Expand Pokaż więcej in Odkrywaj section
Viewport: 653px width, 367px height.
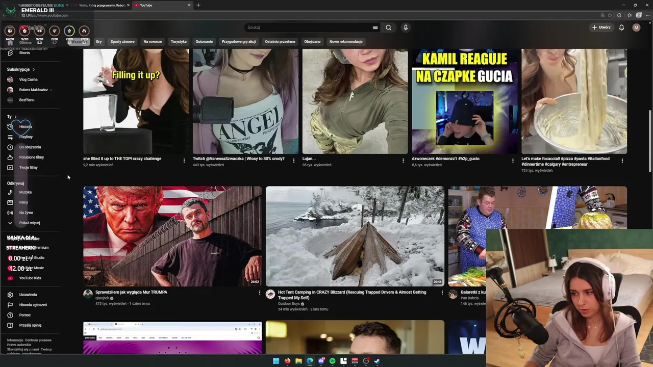click(31, 223)
